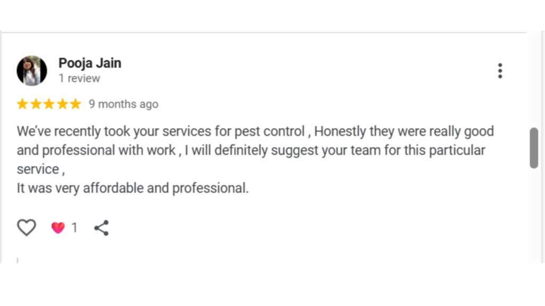Click the pink heart reaction emoji
The width and height of the screenshot is (545, 306).
(x=57, y=228)
